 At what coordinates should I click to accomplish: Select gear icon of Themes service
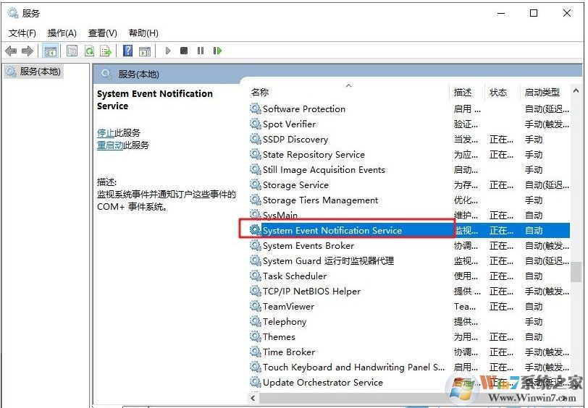pyautogui.click(x=256, y=336)
